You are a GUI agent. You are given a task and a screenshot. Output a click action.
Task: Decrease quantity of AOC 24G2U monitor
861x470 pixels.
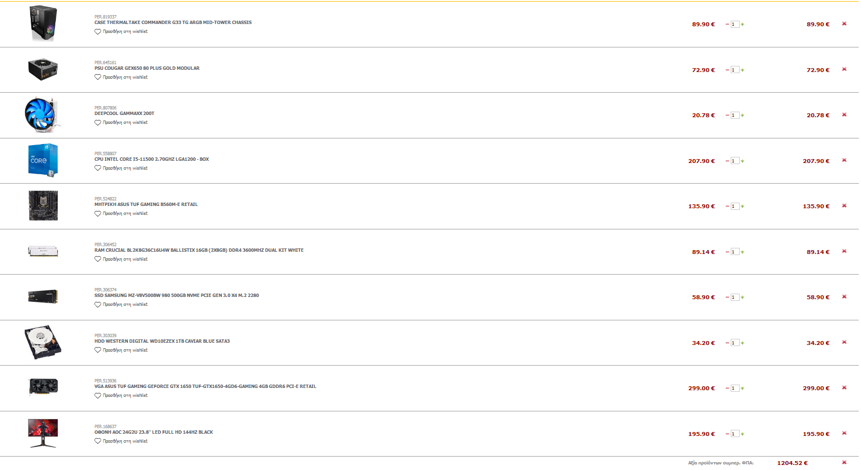pyautogui.click(x=727, y=434)
